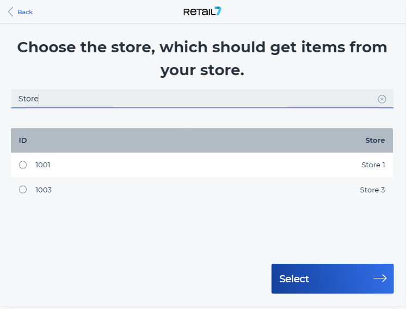Select the radio button for ID 1003
406x309 pixels.
[x=23, y=190]
